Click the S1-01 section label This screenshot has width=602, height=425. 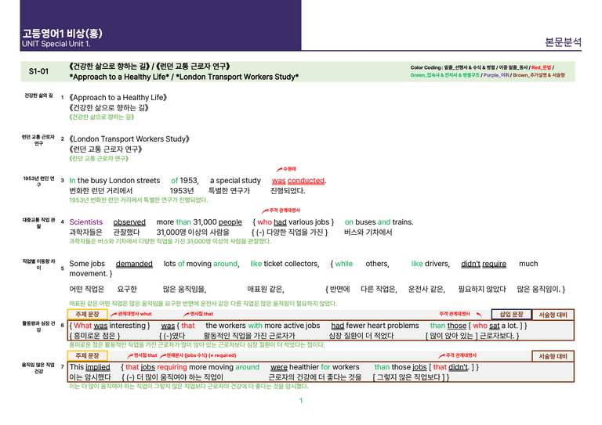[x=38, y=71]
